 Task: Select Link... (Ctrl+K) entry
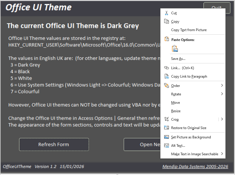[x=193, y=68]
